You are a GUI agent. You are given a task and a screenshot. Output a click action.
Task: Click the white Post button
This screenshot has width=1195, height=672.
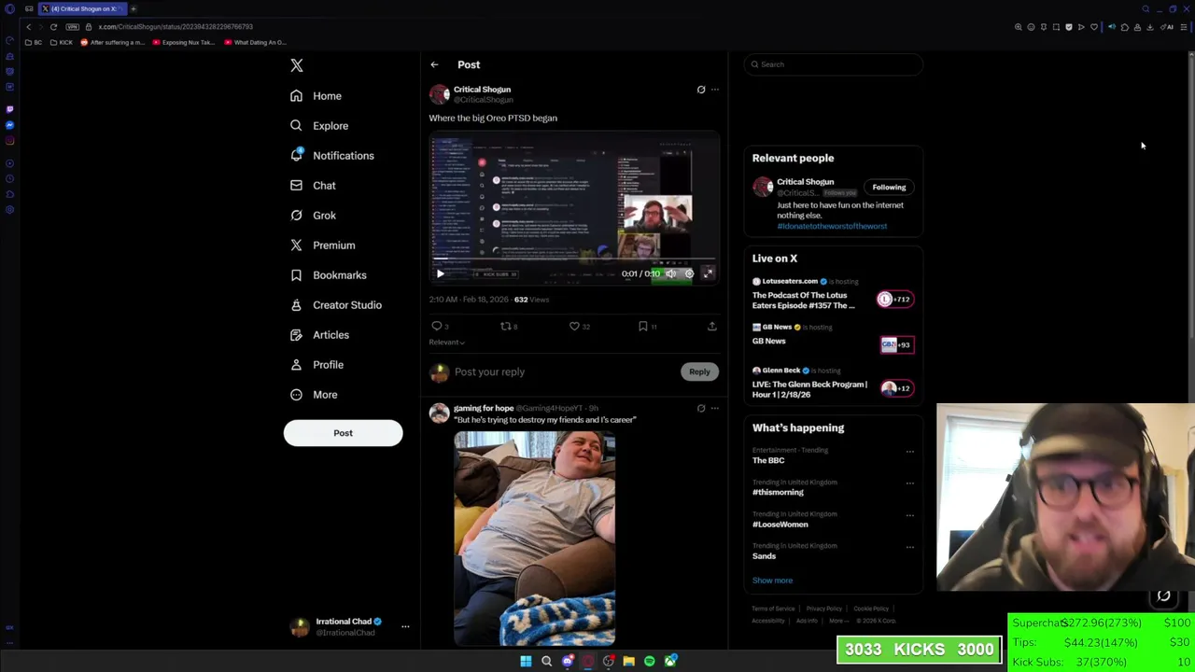(x=343, y=433)
